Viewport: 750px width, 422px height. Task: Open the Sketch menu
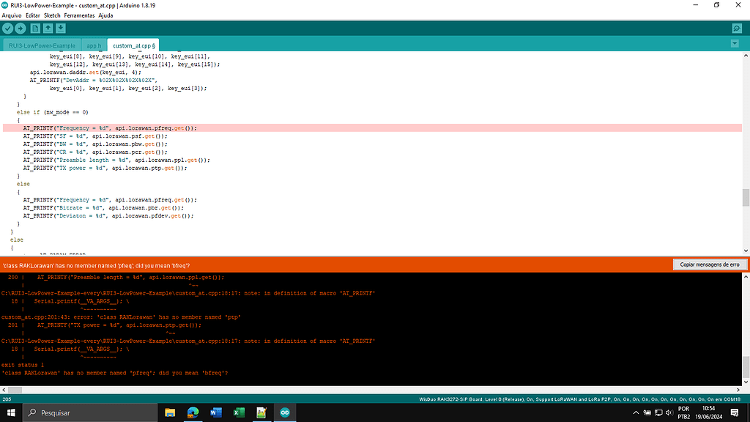tap(52, 15)
